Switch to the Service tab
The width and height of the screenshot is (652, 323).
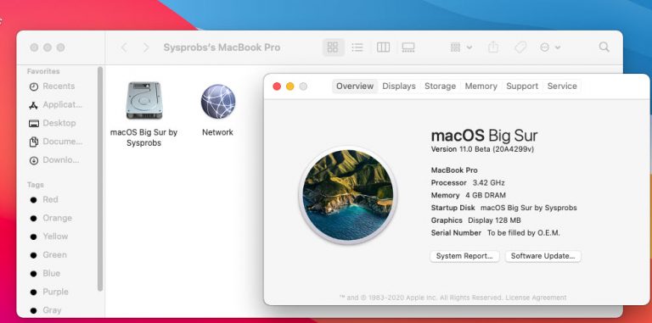coord(562,86)
